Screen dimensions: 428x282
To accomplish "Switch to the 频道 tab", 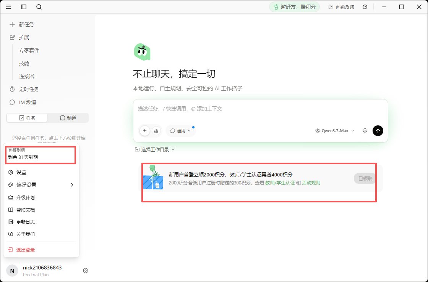I will [x=68, y=118].
